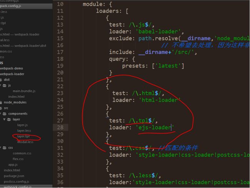250x188 pixels.
Task: Collapse the js folder under dist
Action: (0, 86)
